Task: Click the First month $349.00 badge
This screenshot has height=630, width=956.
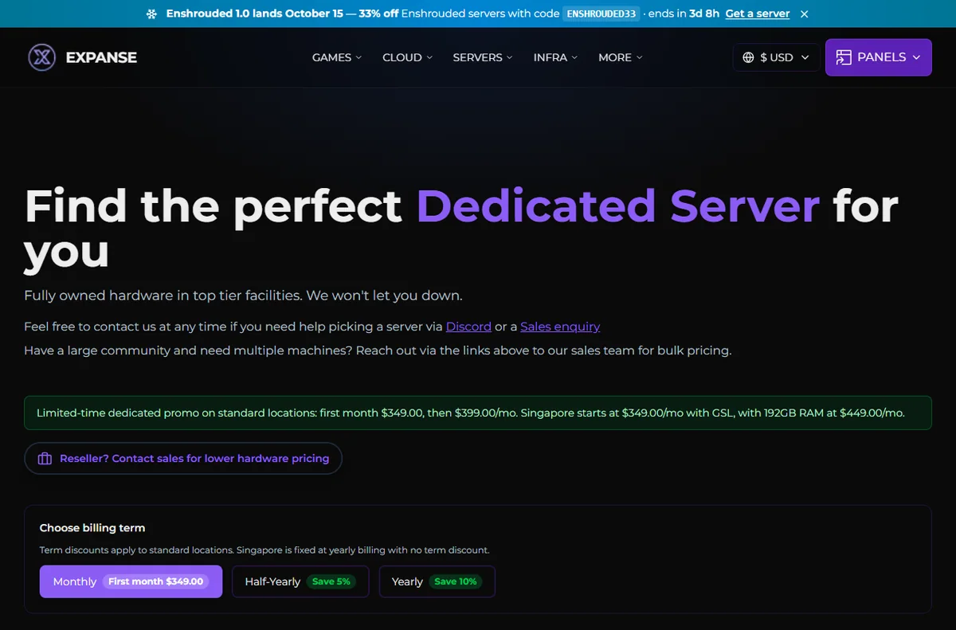Action: [156, 581]
